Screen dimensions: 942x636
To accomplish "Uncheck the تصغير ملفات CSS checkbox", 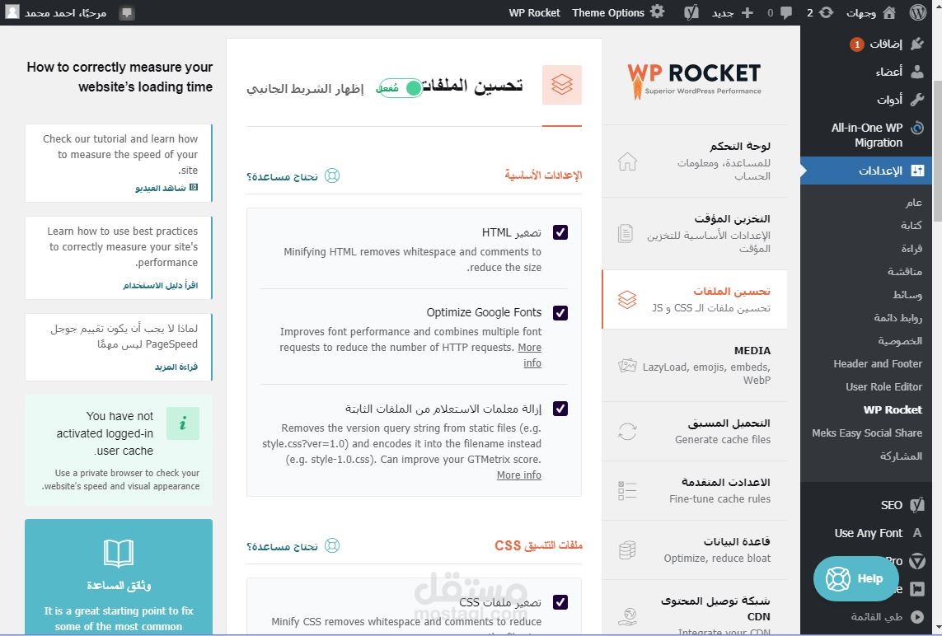I will (x=560, y=601).
